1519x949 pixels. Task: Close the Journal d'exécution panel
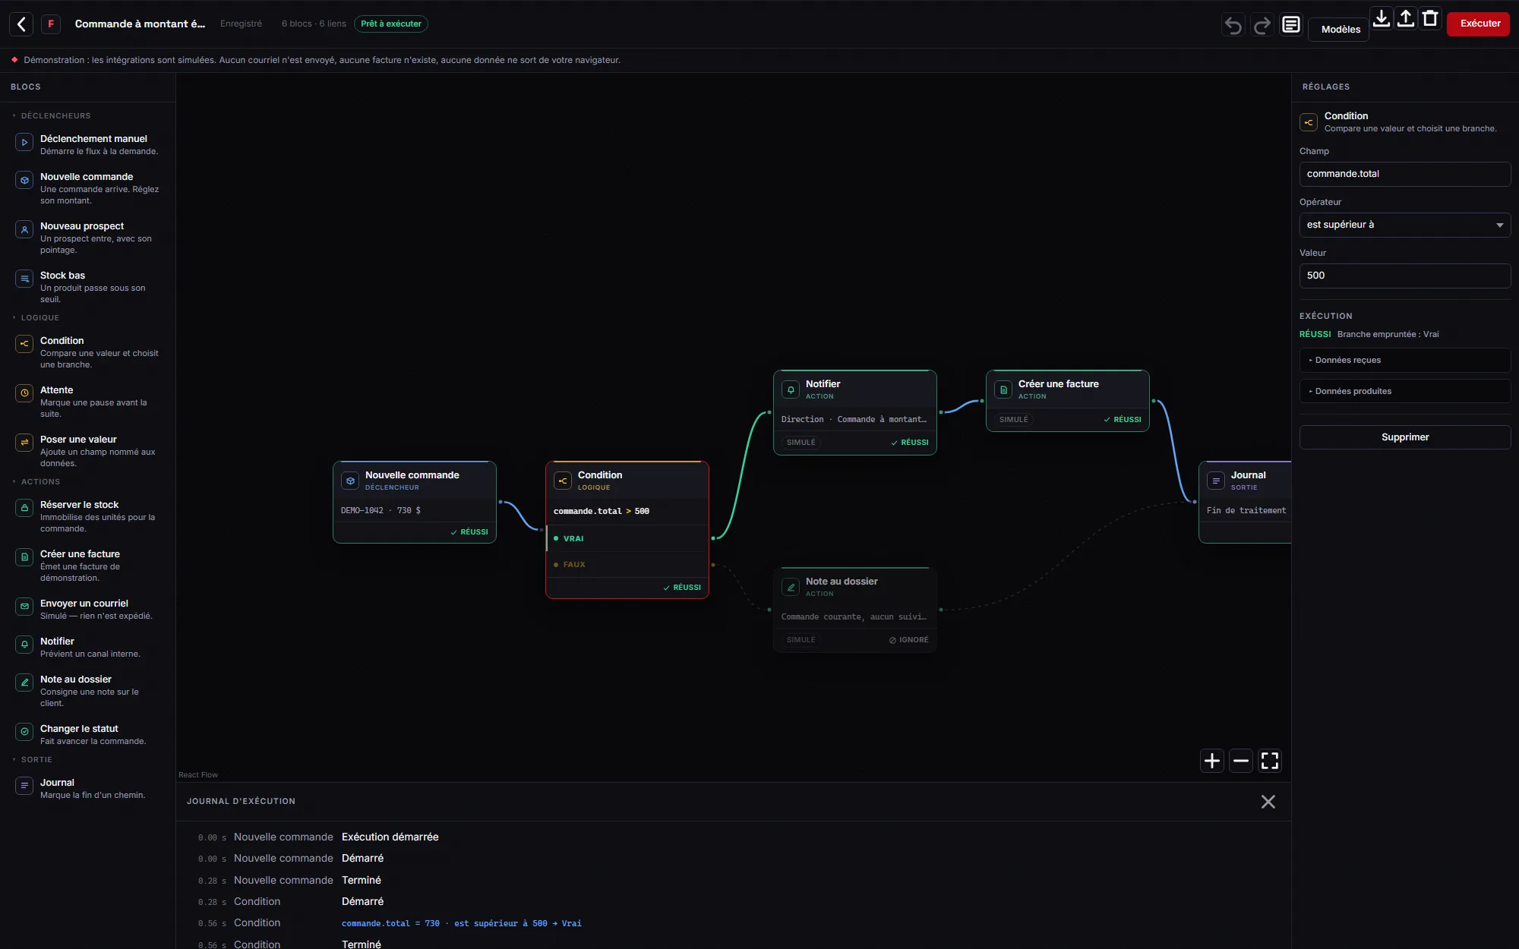pyautogui.click(x=1268, y=802)
